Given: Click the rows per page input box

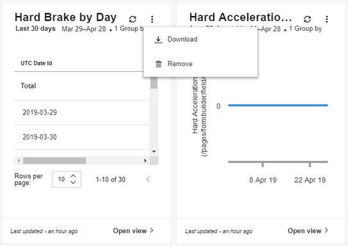Looking at the screenshot, I should click(67, 179).
